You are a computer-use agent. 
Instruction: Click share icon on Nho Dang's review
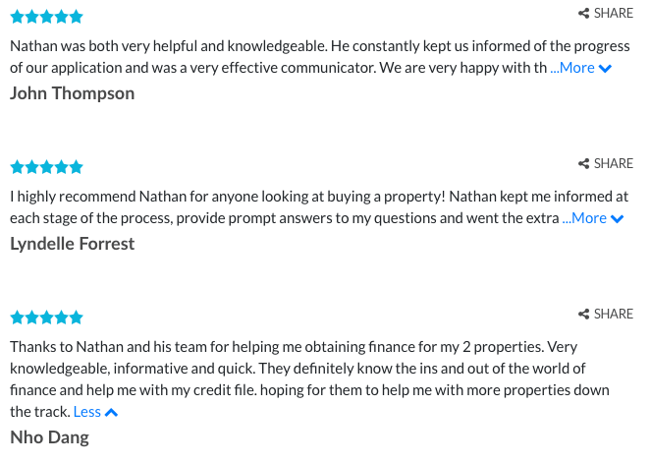click(x=583, y=314)
